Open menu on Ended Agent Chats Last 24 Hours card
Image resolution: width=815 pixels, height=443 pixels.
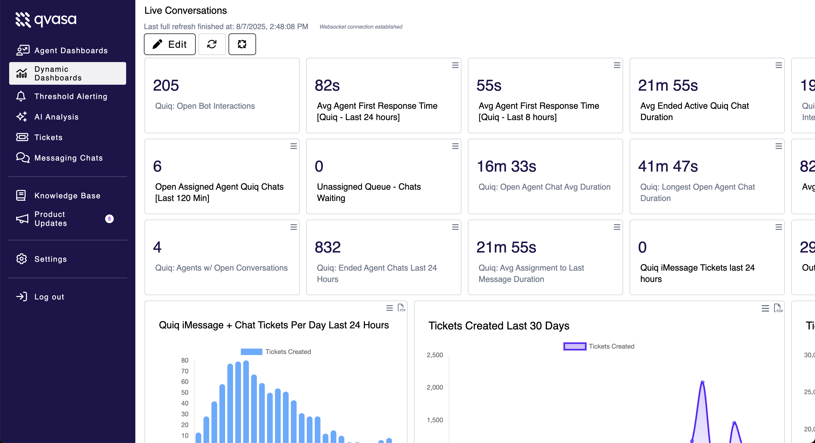click(x=455, y=227)
